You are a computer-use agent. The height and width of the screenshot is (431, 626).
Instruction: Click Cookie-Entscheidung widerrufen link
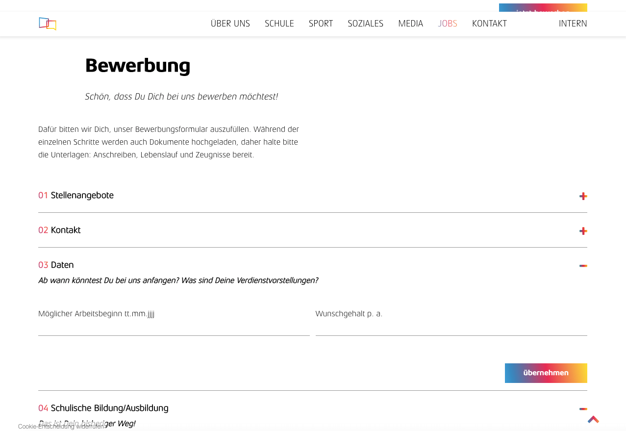(62, 427)
